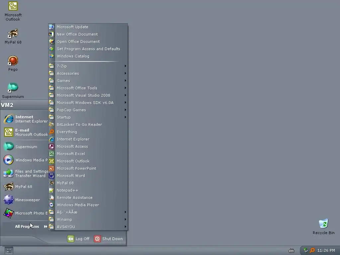340x255 pixels.
Task: Expand the Winamp submenu arrow
Action: [125, 219]
